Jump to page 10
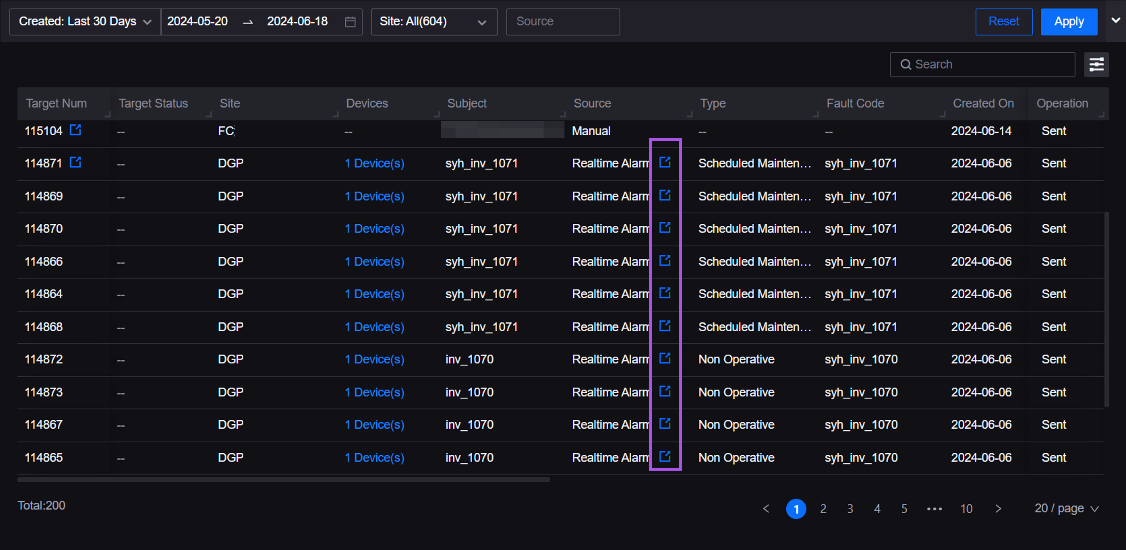 click(x=966, y=509)
